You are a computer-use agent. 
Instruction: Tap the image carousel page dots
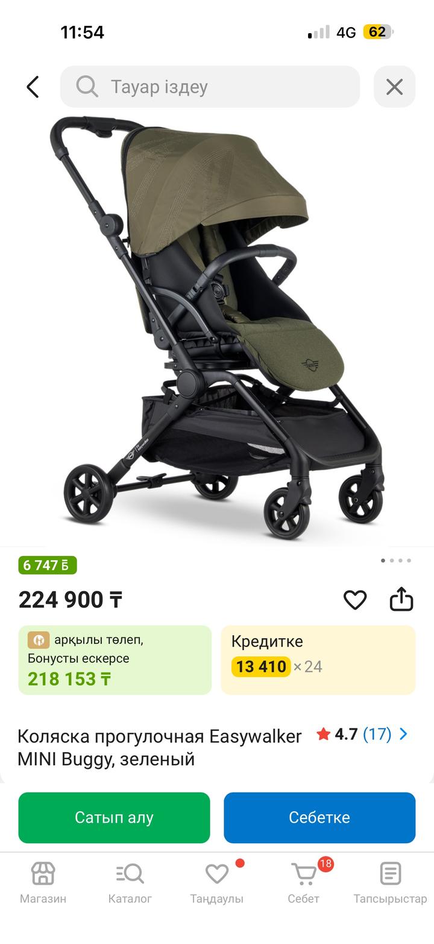point(396,560)
